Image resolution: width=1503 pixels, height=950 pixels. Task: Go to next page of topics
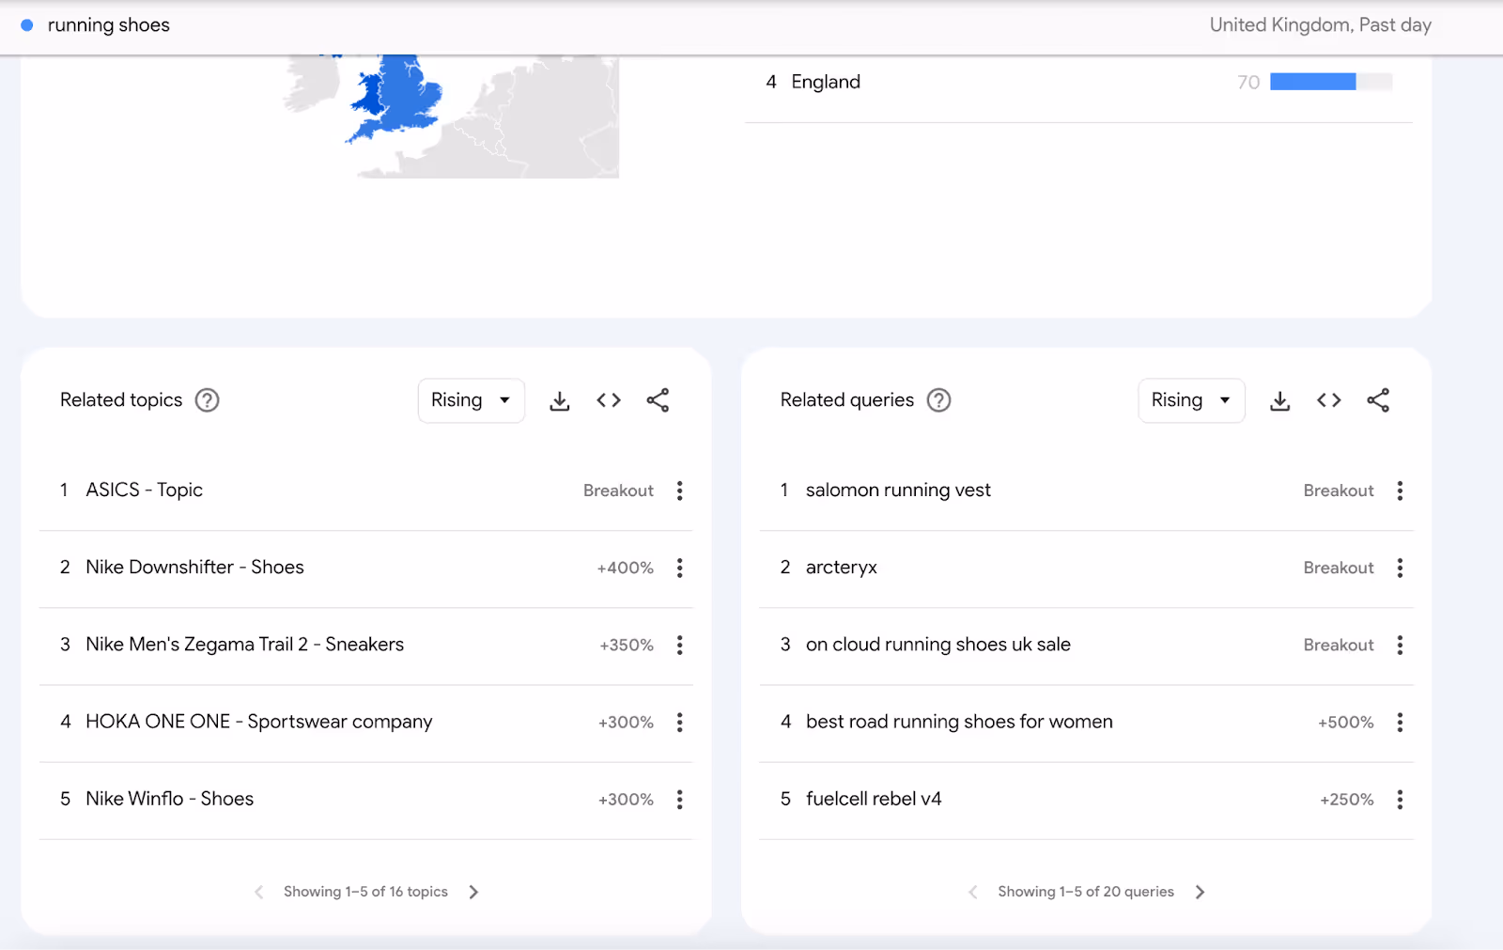pos(473,892)
